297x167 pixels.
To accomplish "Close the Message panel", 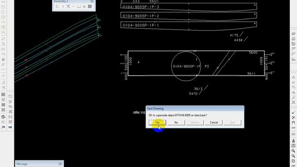I will point(60,164).
